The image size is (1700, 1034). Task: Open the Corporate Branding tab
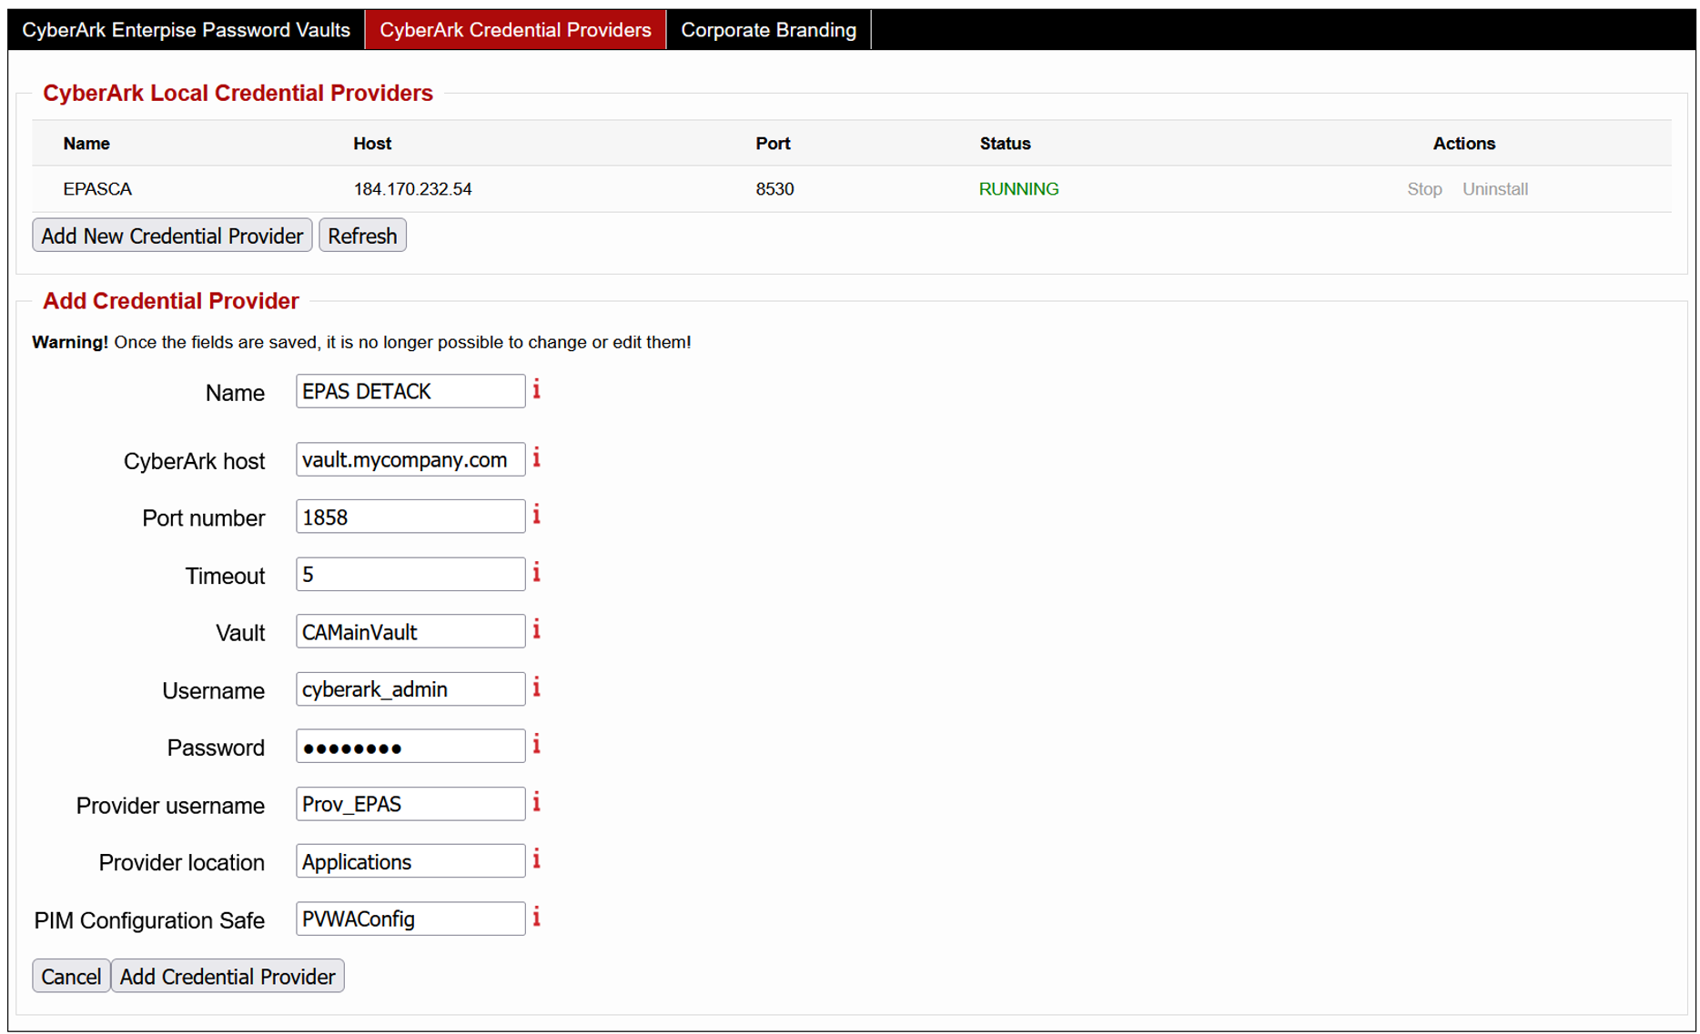tap(768, 29)
